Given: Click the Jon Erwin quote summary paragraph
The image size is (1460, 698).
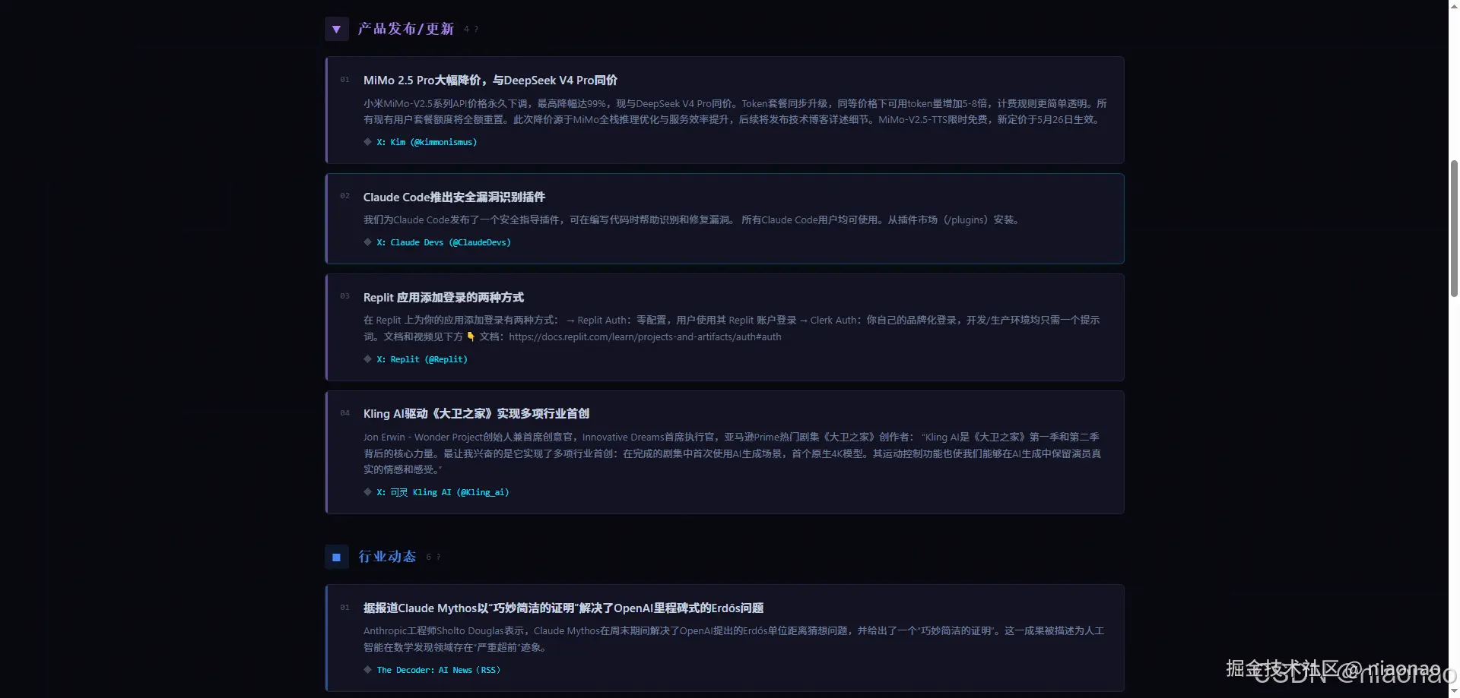Looking at the screenshot, I should 732,453.
